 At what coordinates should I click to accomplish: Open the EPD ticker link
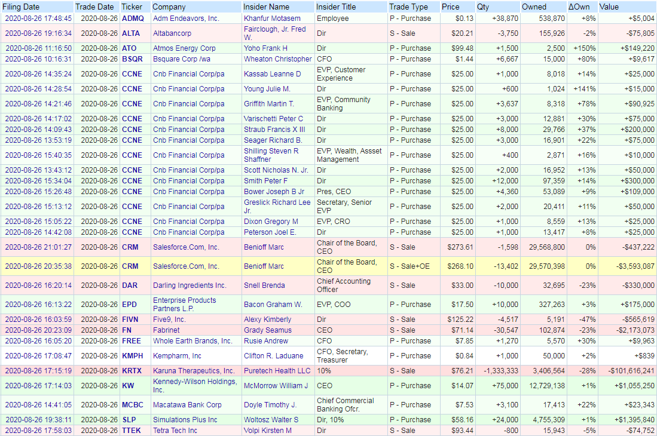coord(130,305)
